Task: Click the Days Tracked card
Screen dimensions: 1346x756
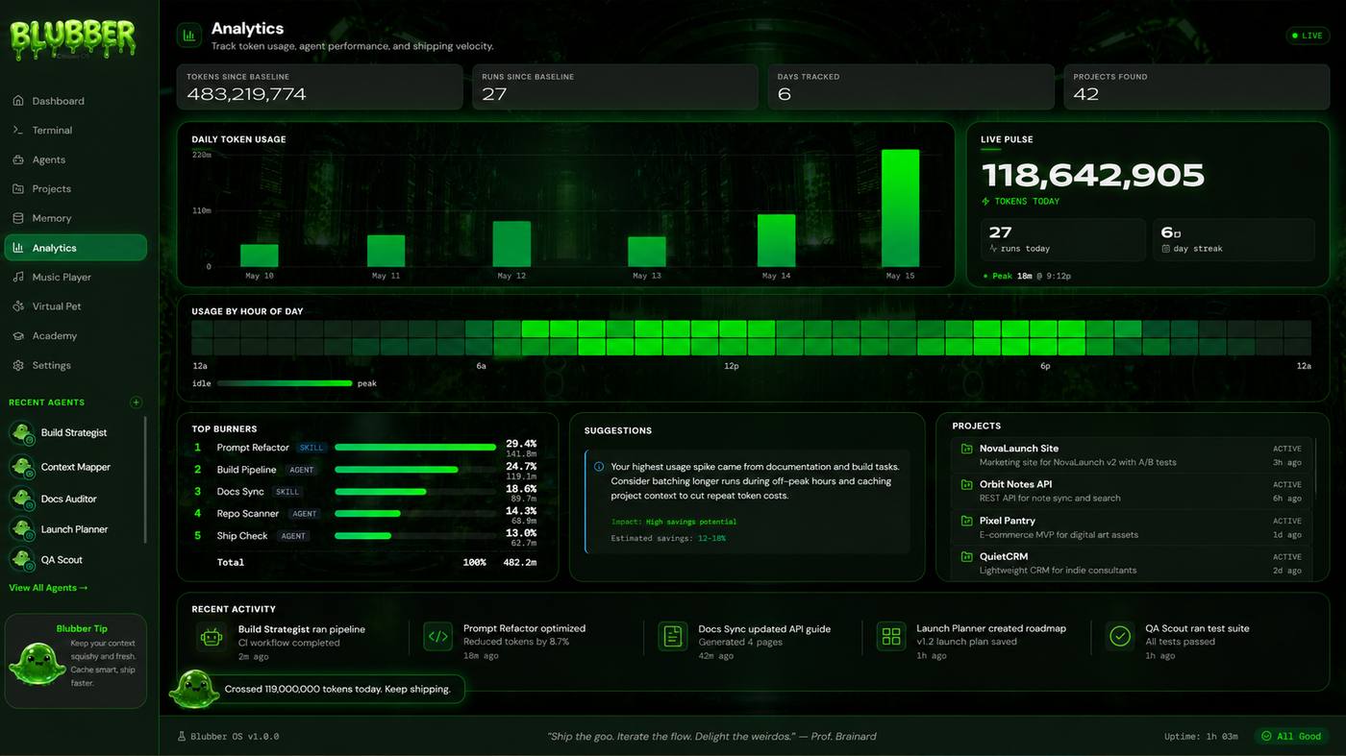Action: click(x=910, y=87)
